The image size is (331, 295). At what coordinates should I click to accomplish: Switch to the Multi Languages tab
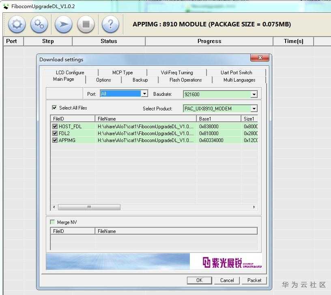coord(239,80)
